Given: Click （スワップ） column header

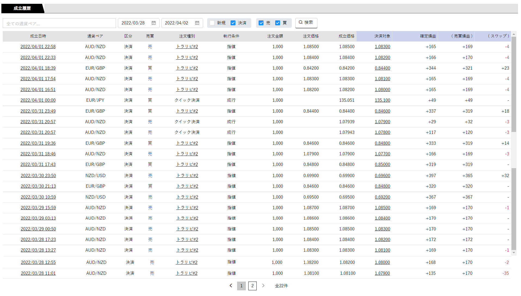Looking at the screenshot, I should point(498,36).
